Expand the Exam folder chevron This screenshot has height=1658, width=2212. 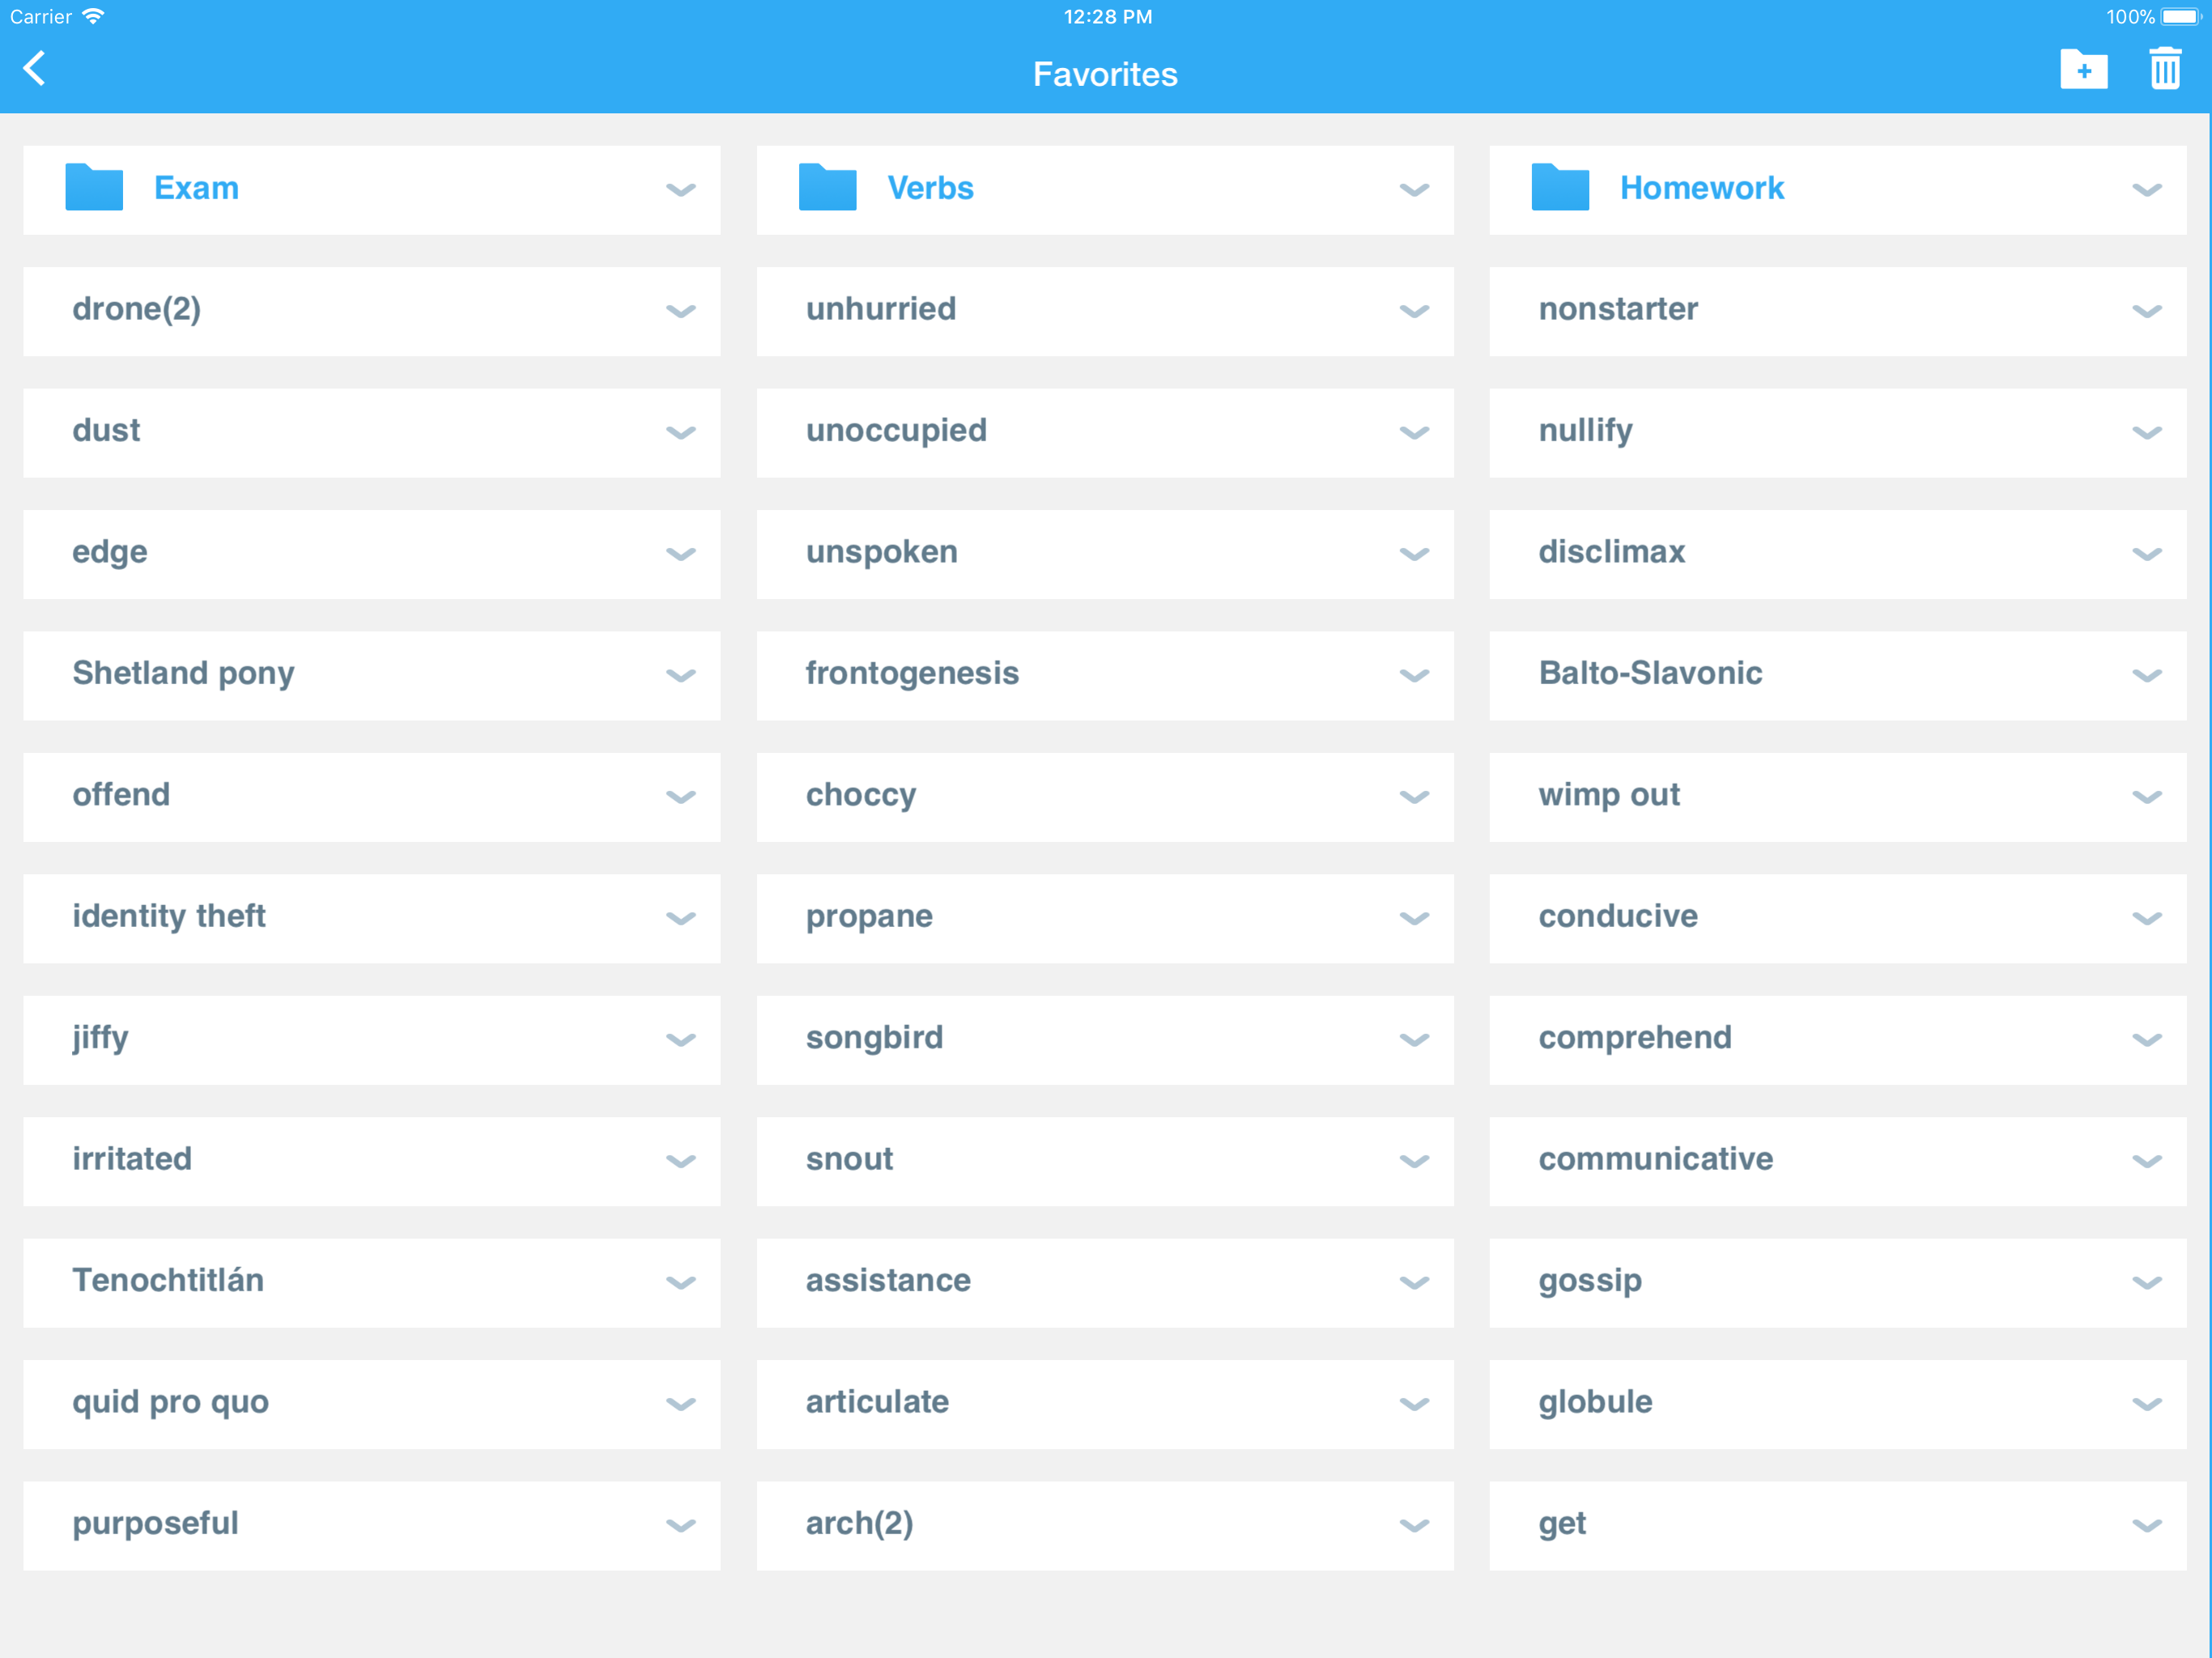pyautogui.click(x=680, y=190)
